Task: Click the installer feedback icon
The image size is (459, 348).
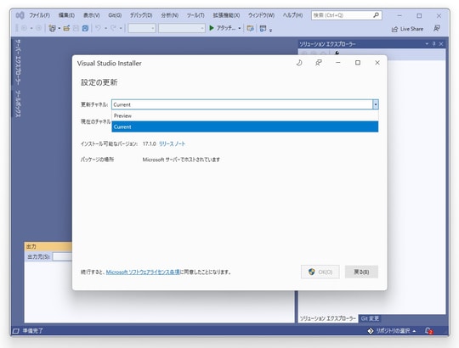Action: pyautogui.click(x=319, y=63)
